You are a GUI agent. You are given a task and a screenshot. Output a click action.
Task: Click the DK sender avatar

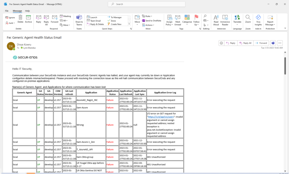(x=11, y=46)
